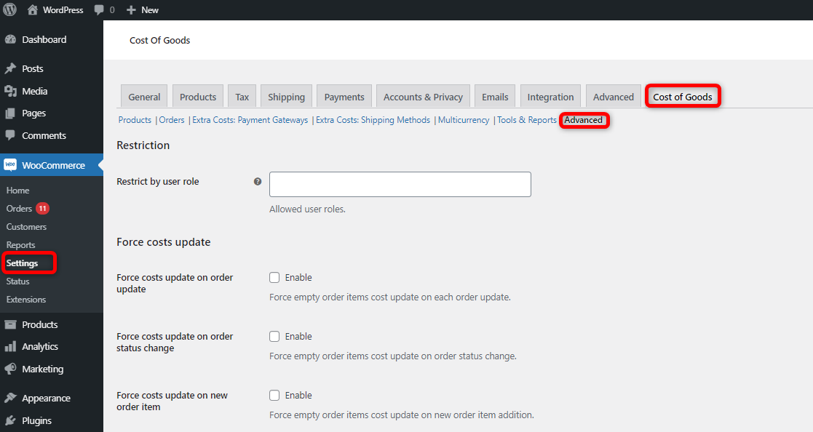The height and width of the screenshot is (432, 813).
Task: Click the Analytics bar chart icon
Action: click(10, 347)
